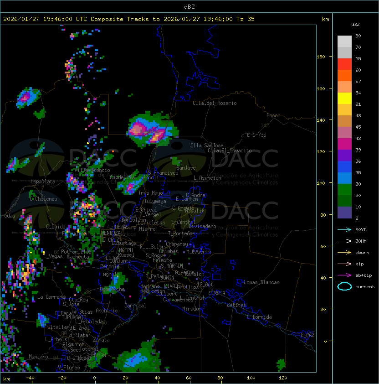
Task: Click the 'Encon' map label
Action: tap(273, 115)
